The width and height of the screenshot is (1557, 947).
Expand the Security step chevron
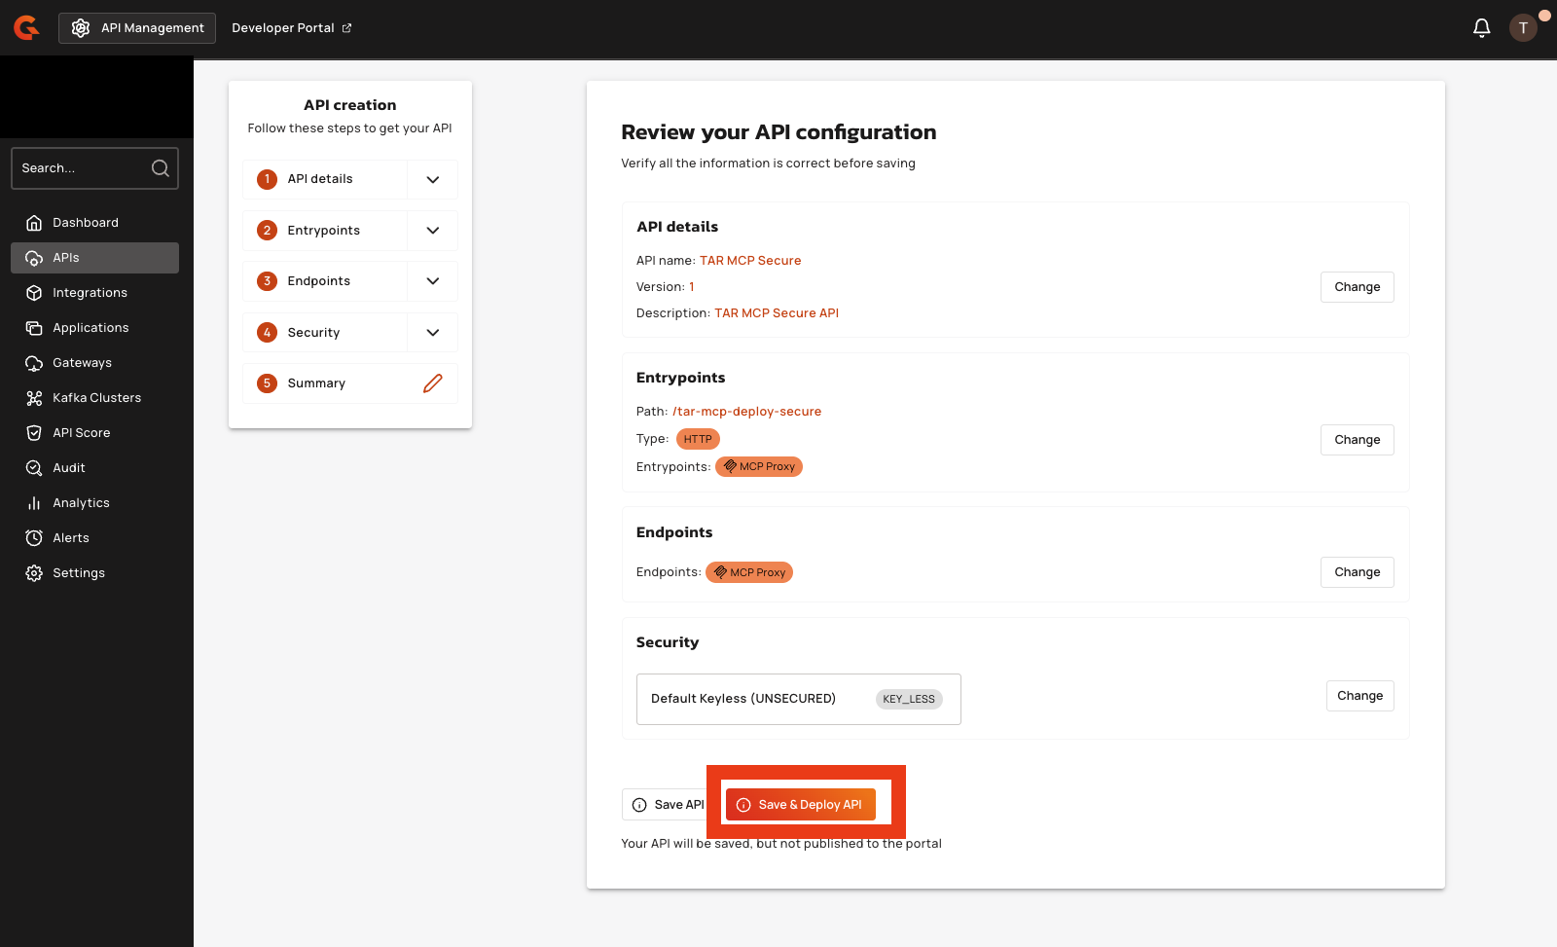pyautogui.click(x=433, y=333)
